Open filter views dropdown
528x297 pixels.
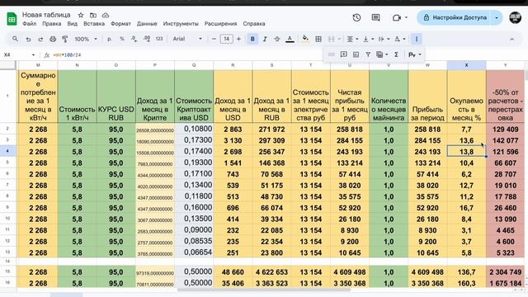(x=382, y=54)
